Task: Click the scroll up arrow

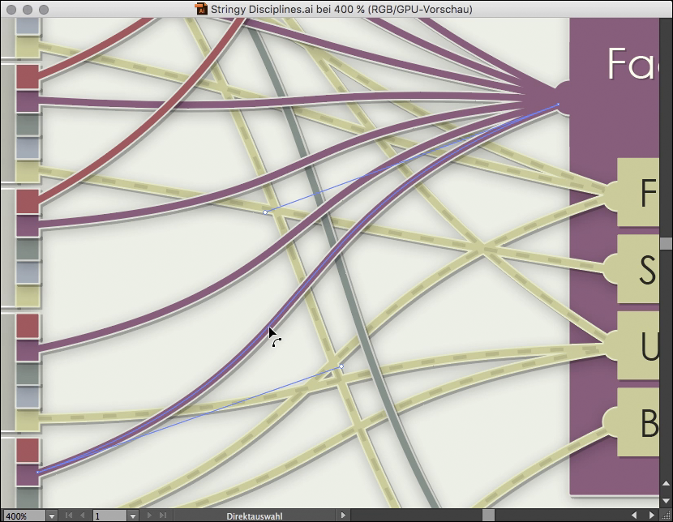Action: 667,484
